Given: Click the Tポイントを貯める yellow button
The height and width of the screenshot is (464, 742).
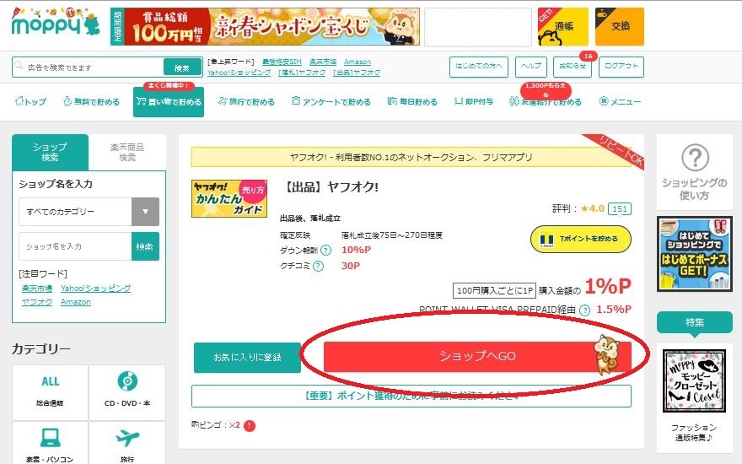Looking at the screenshot, I should pyautogui.click(x=581, y=239).
